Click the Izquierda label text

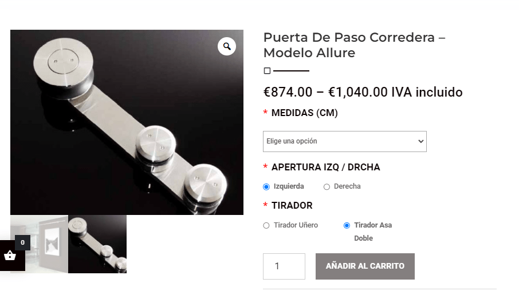[x=289, y=186]
